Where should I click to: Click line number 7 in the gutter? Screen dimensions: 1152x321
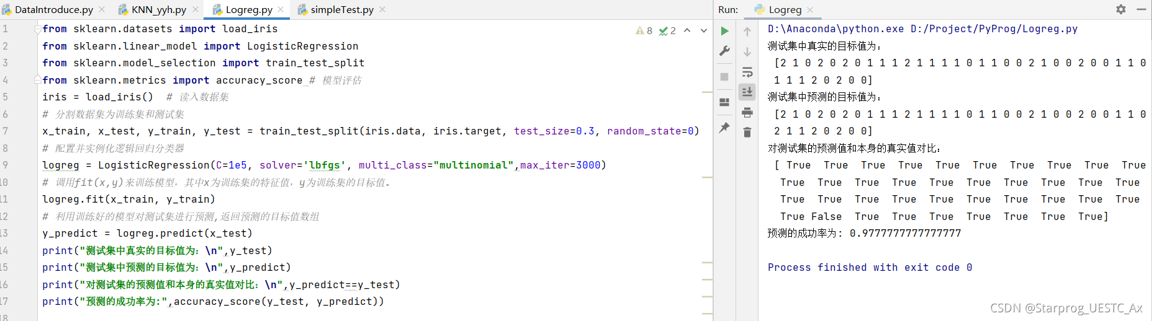5,131
